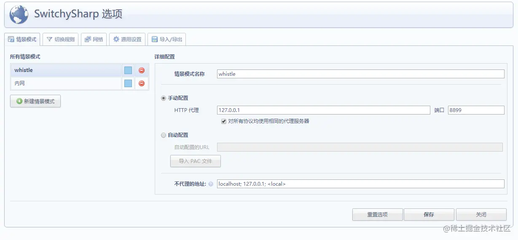The height and width of the screenshot is (240, 518).
Task: Click the 保存 button
Action: [x=429, y=215]
